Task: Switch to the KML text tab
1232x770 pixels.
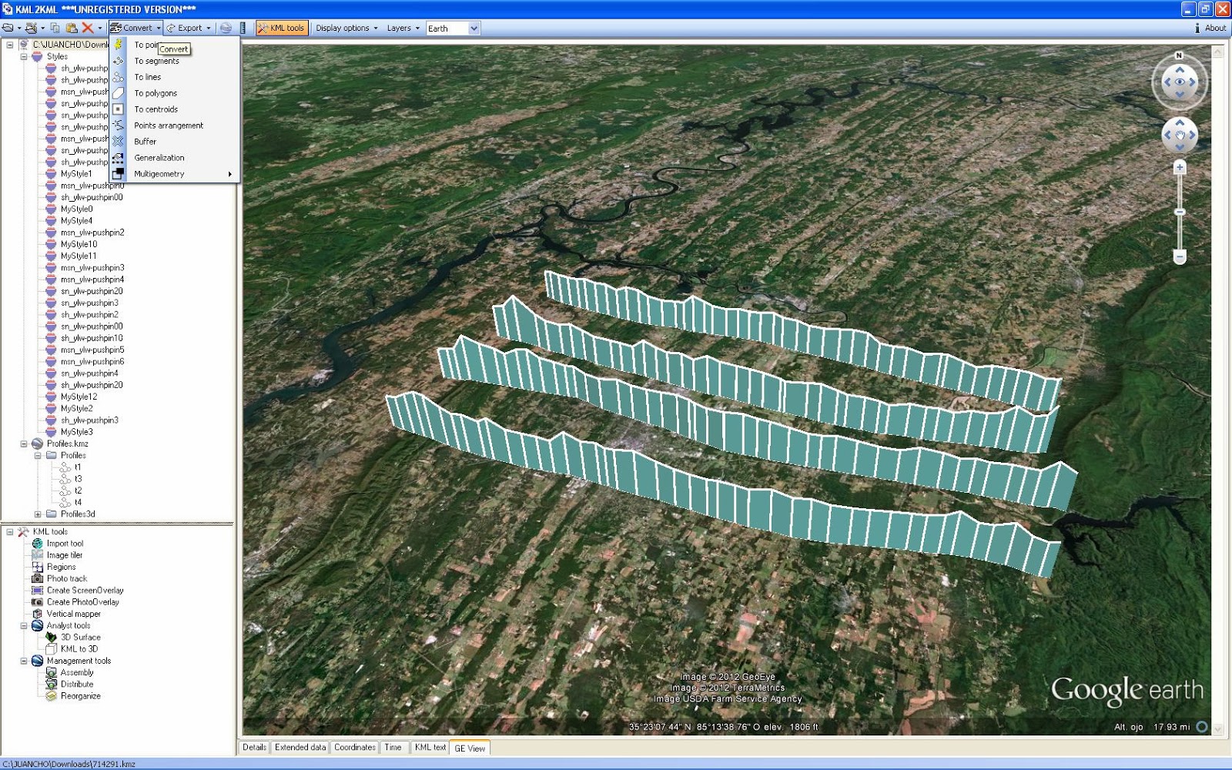Action: tap(430, 748)
